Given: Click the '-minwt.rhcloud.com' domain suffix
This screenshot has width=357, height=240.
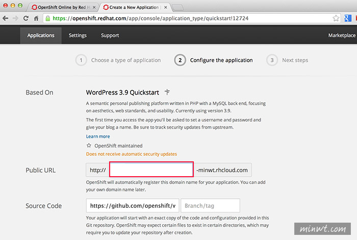Looking at the screenshot, I should tap(222, 170).
